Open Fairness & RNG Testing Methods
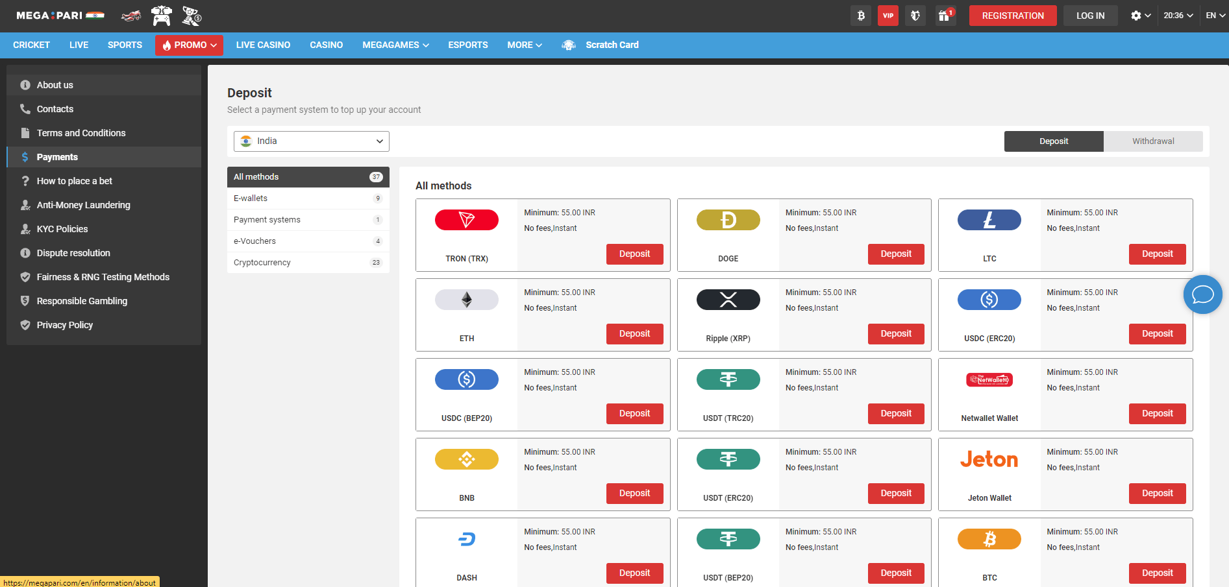The height and width of the screenshot is (587, 1229). click(104, 277)
